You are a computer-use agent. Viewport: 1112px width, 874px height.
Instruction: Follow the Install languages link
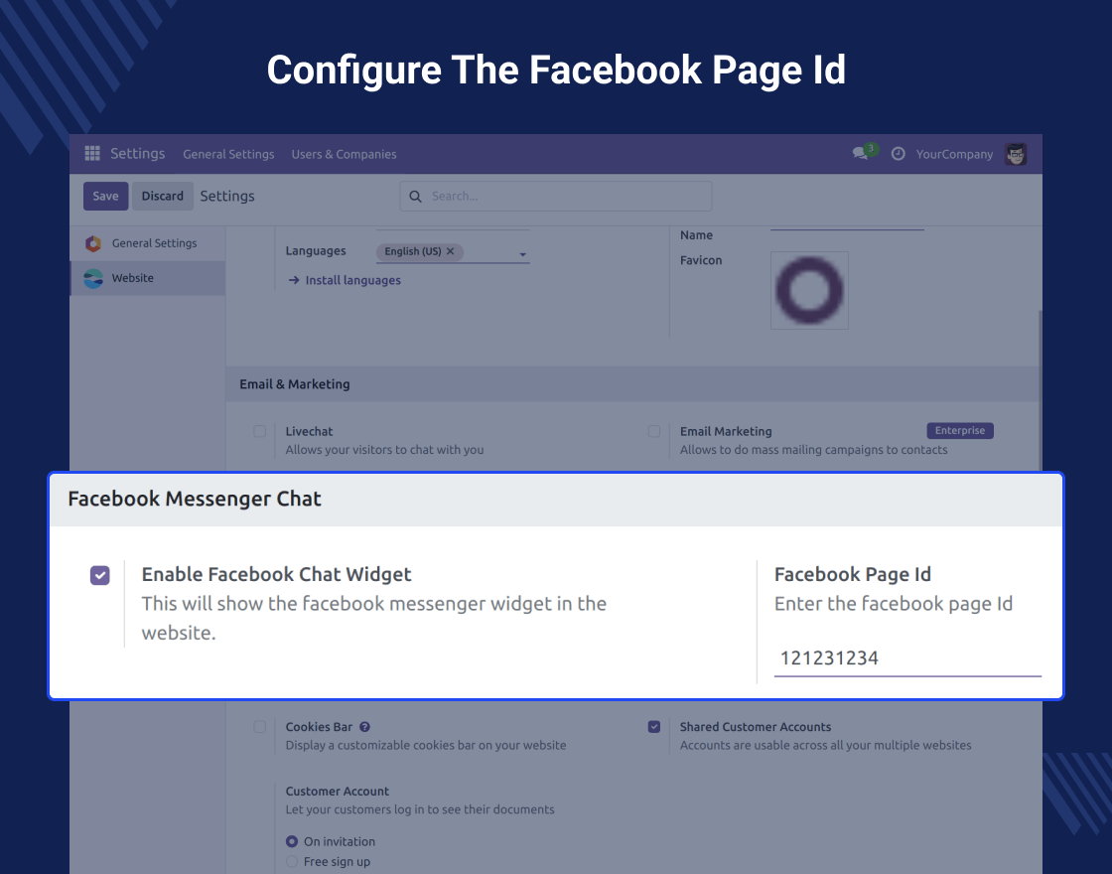[x=345, y=280]
